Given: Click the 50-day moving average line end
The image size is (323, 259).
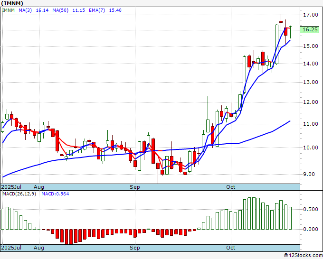Looking at the screenshot, I should [x=290, y=121].
